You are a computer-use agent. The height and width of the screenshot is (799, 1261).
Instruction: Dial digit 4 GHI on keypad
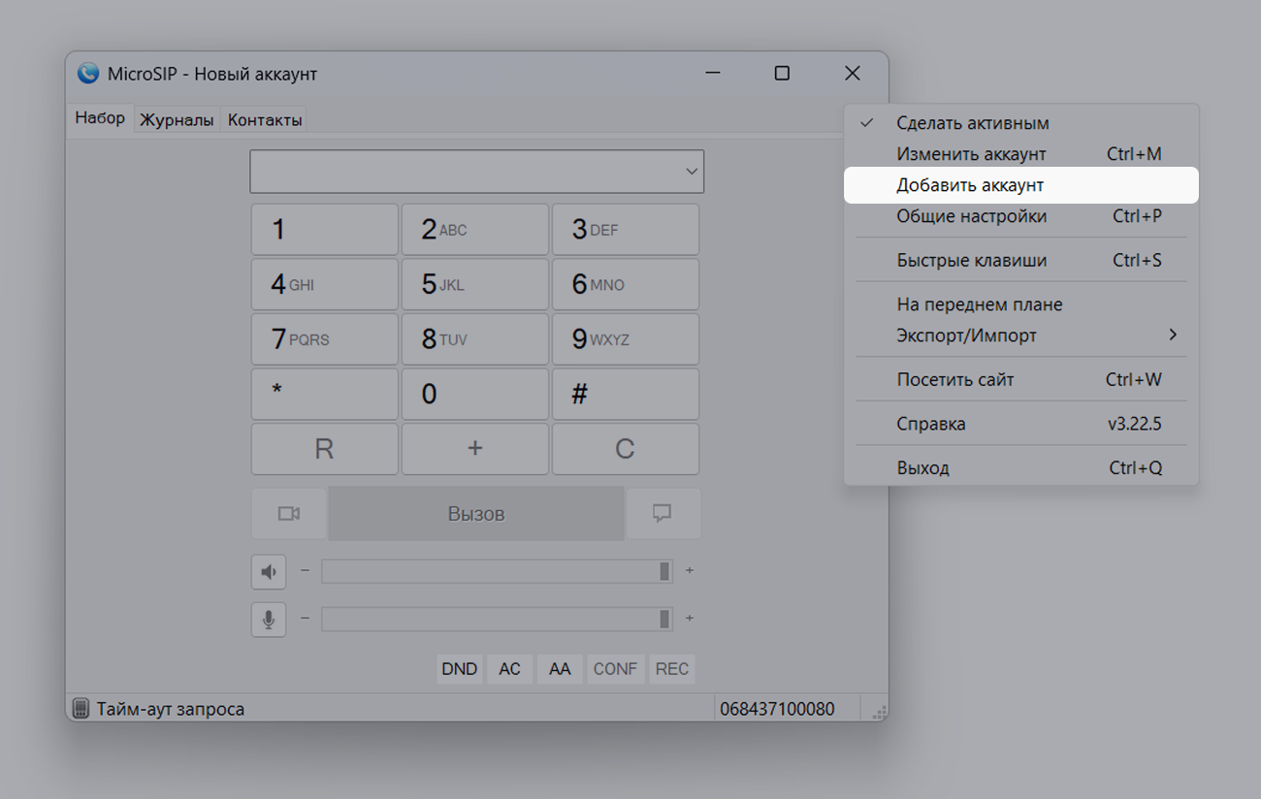(325, 284)
